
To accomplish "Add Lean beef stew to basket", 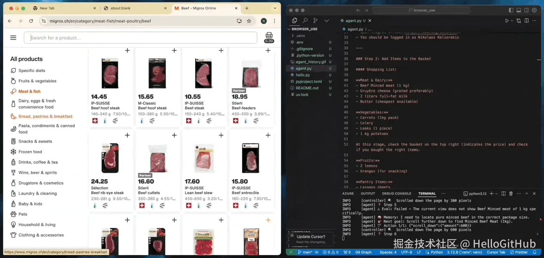I will point(221,135).
